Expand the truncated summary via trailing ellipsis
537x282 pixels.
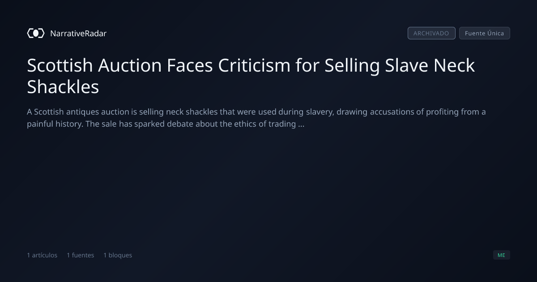point(301,124)
